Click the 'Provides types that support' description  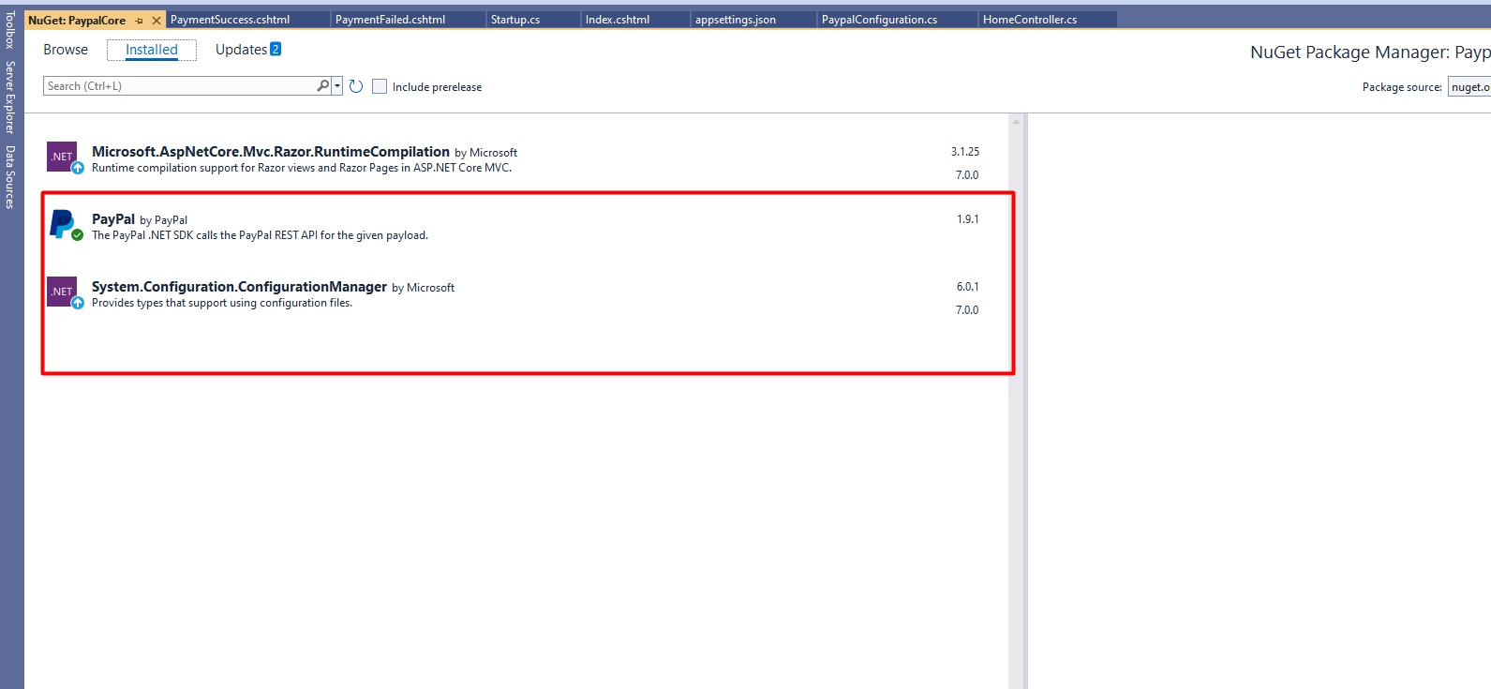tap(222, 303)
